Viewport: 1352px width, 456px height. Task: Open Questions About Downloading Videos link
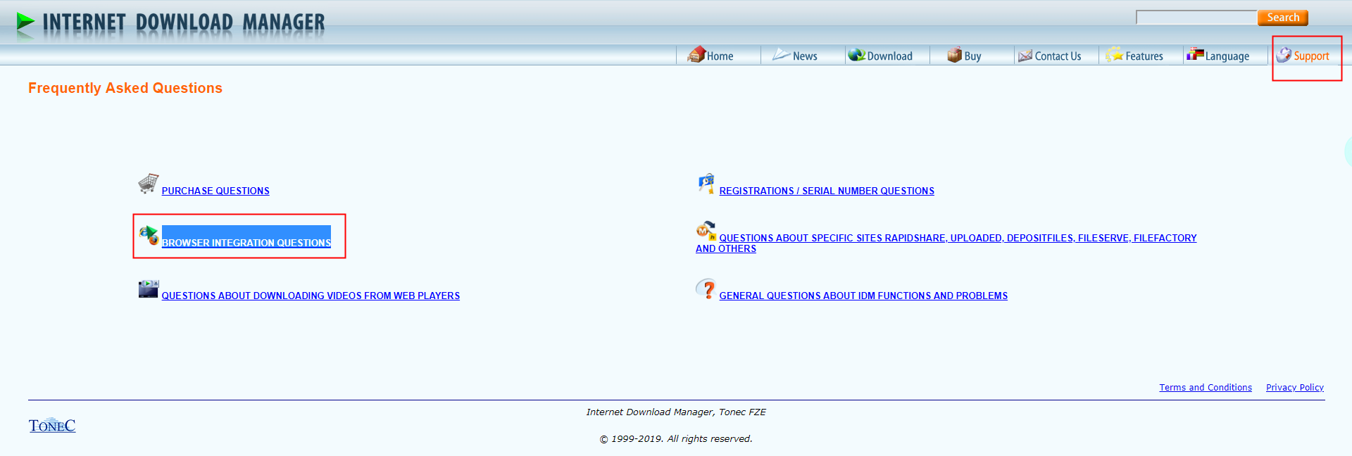[311, 296]
